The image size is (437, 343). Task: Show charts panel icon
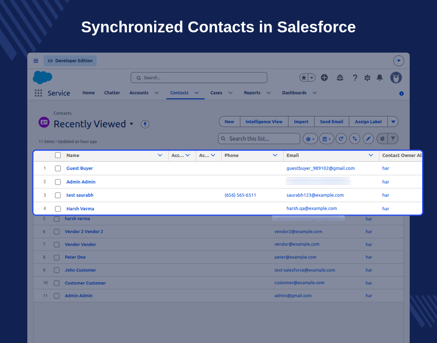tap(382, 139)
